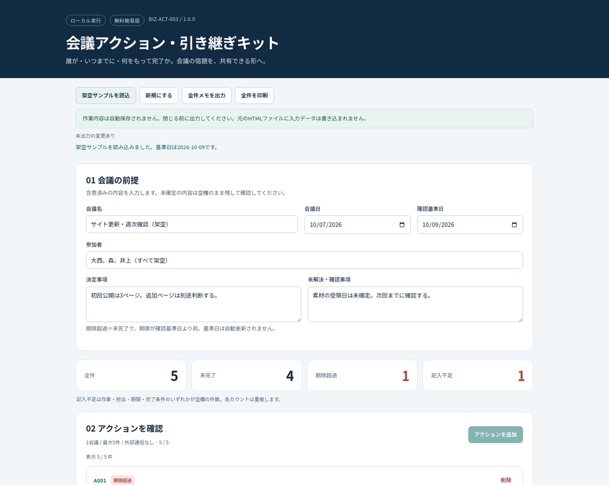Image resolution: width=609 pixels, height=485 pixels.
Task: Click the 会議アクション・引き継ぎキット title
Action: 172,43
